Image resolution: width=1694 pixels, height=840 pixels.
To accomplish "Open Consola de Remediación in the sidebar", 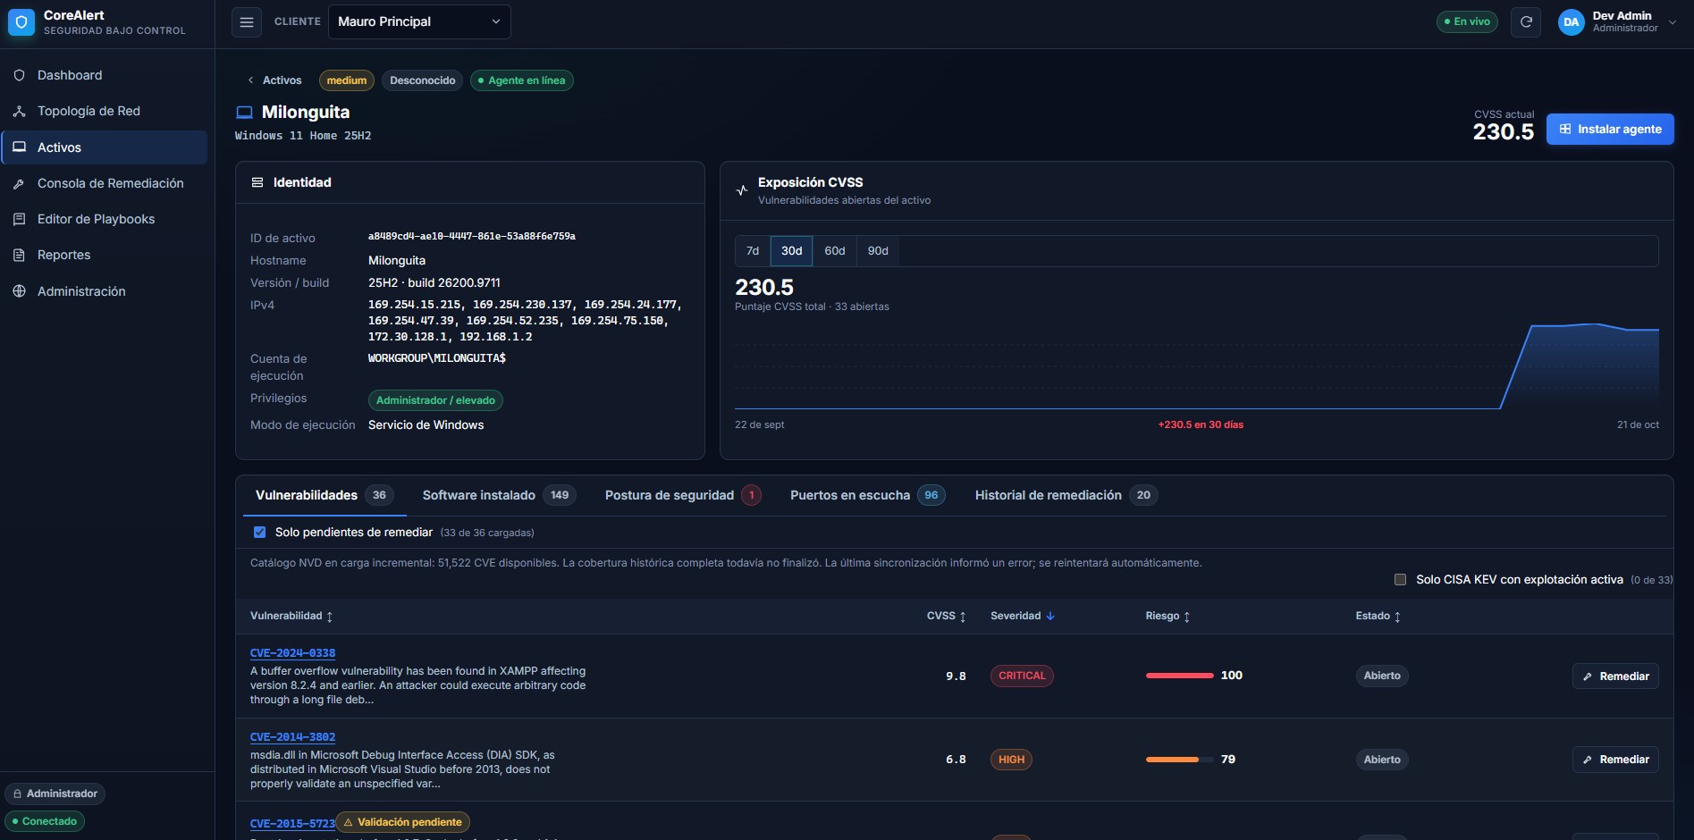I will [x=105, y=183].
